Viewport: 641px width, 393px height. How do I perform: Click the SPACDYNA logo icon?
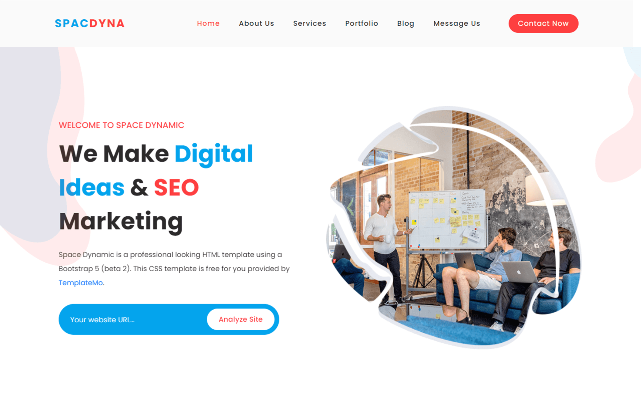[89, 23]
